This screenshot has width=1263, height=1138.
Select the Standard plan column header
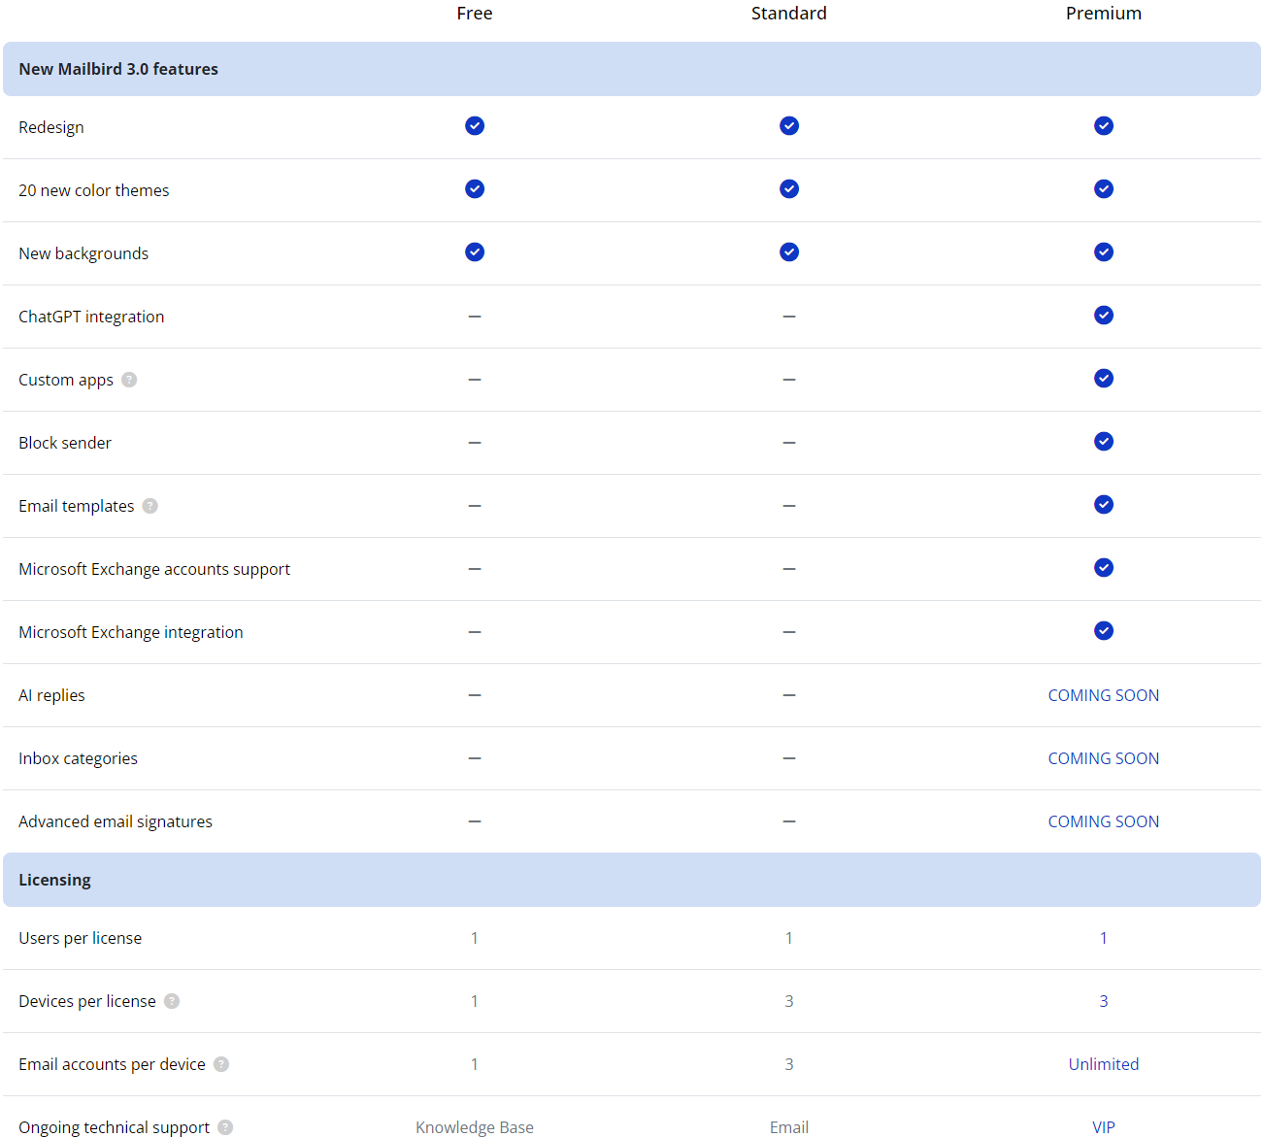pyautogui.click(x=789, y=14)
